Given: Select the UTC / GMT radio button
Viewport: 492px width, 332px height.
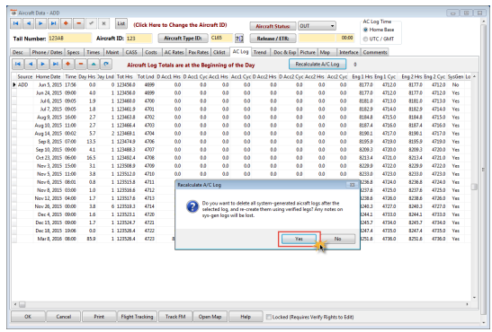Looking at the screenshot, I should click(365, 39).
